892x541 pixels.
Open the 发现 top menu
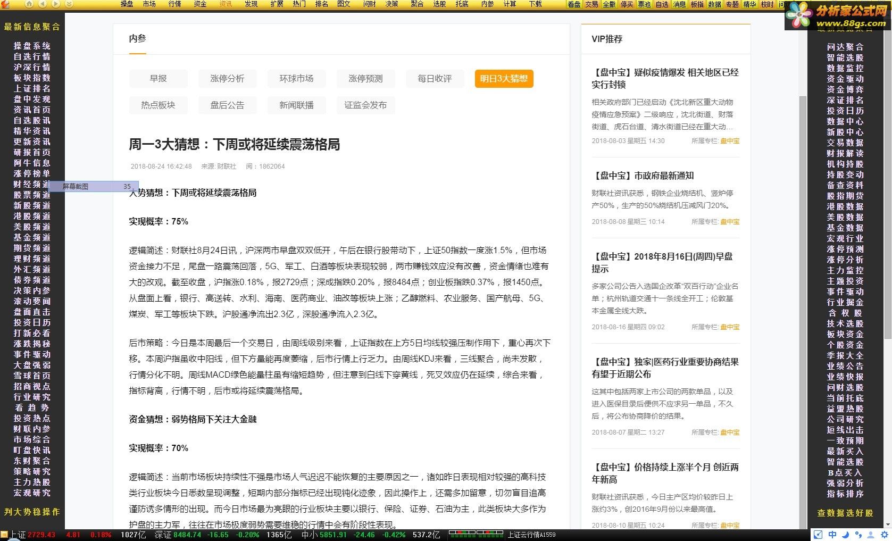point(251,4)
